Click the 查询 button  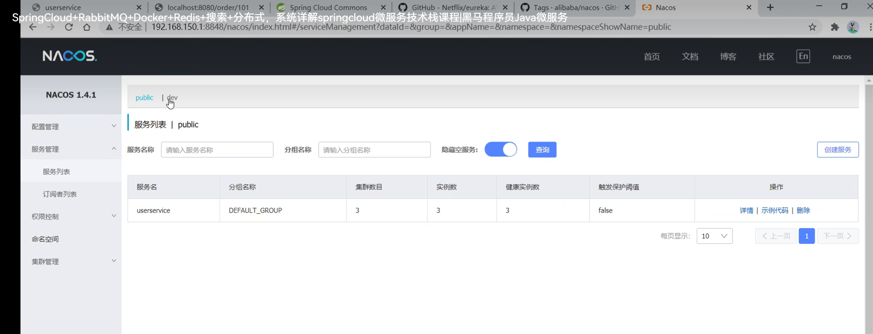coord(542,150)
